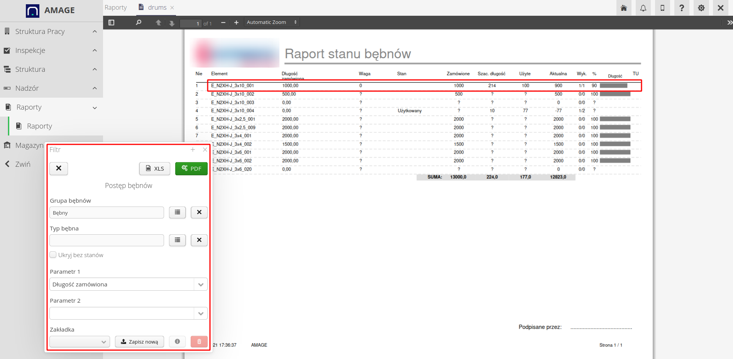Click the green PDF button
This screenshot has width=733, height=359.
click(191, 169)
